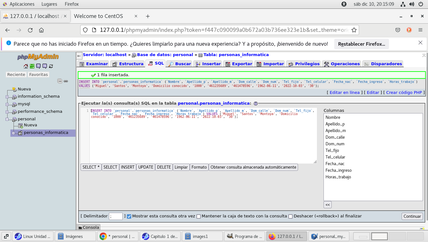428x242 pixels.
Task: Select Apellido_p in the Columnas list
Action: coord(335,124)
